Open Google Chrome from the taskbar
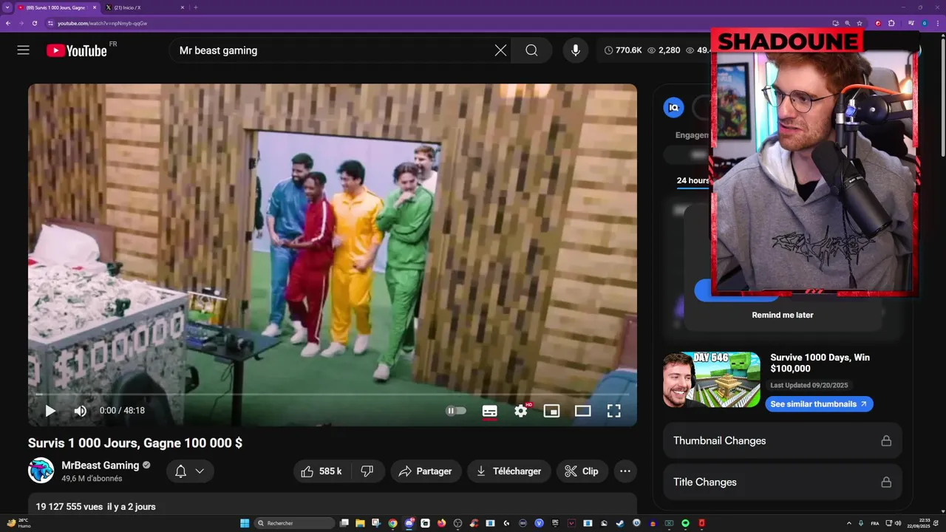Image resolution: width=946 pixels, height=532 pixels. point(392,523)
